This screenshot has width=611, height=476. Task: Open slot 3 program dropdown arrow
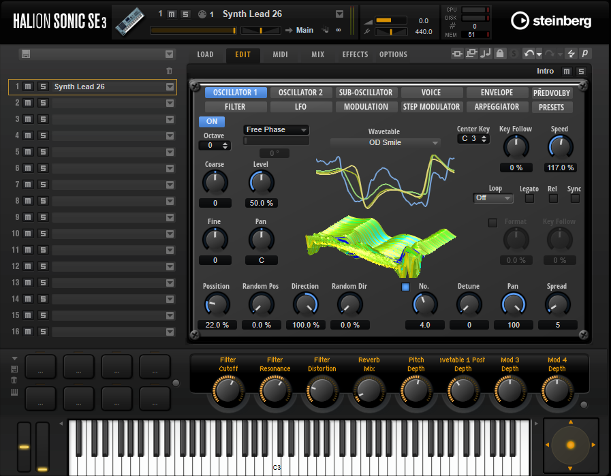tap(170, 120)
